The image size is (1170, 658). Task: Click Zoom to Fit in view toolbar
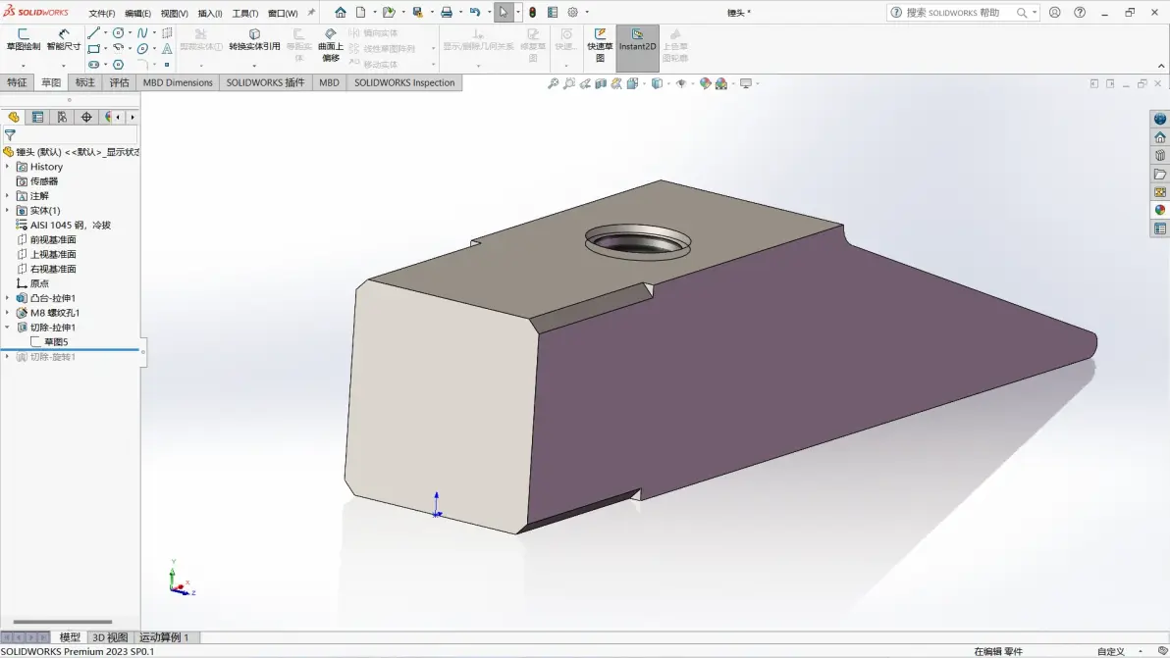[x=553, y=83]
